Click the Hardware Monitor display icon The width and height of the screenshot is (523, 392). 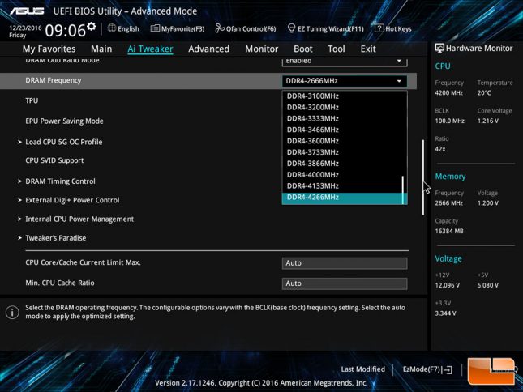(x=439, y=49)
